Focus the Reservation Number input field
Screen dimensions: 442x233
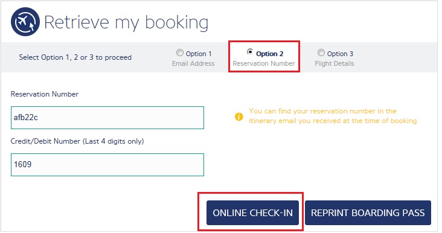[x=107, y=118]
